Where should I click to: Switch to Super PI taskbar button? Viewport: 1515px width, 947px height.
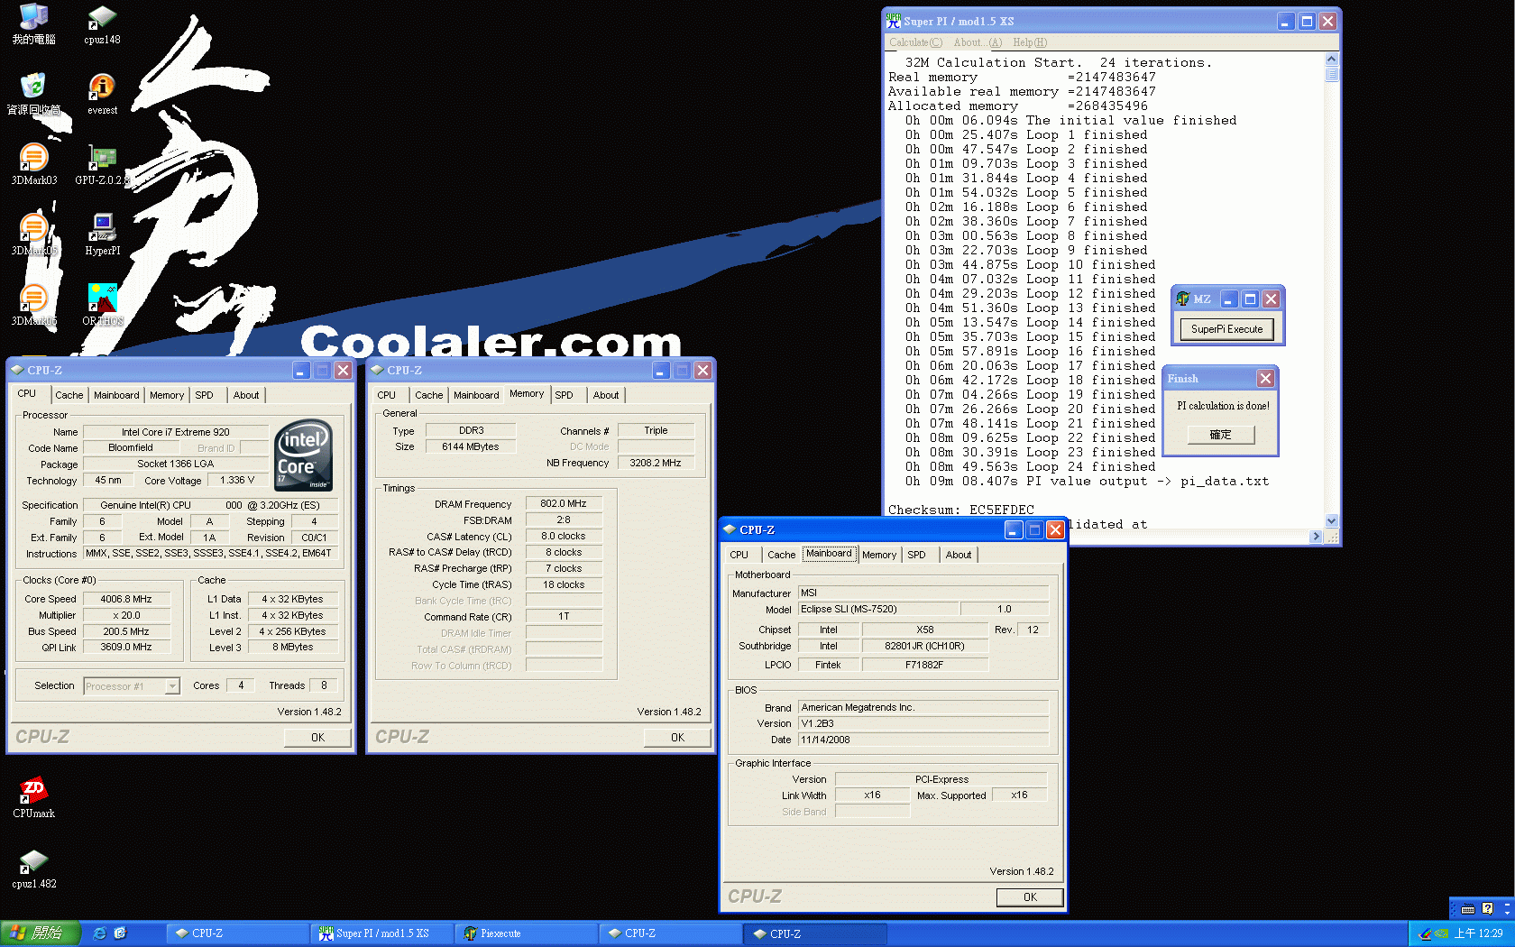381,933
